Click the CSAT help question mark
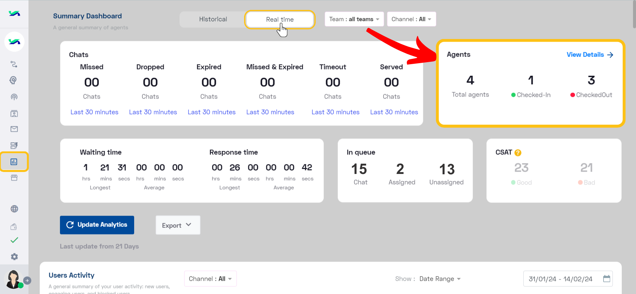The height and width of the screenshot is (294, 636). (x=518, y=152)
